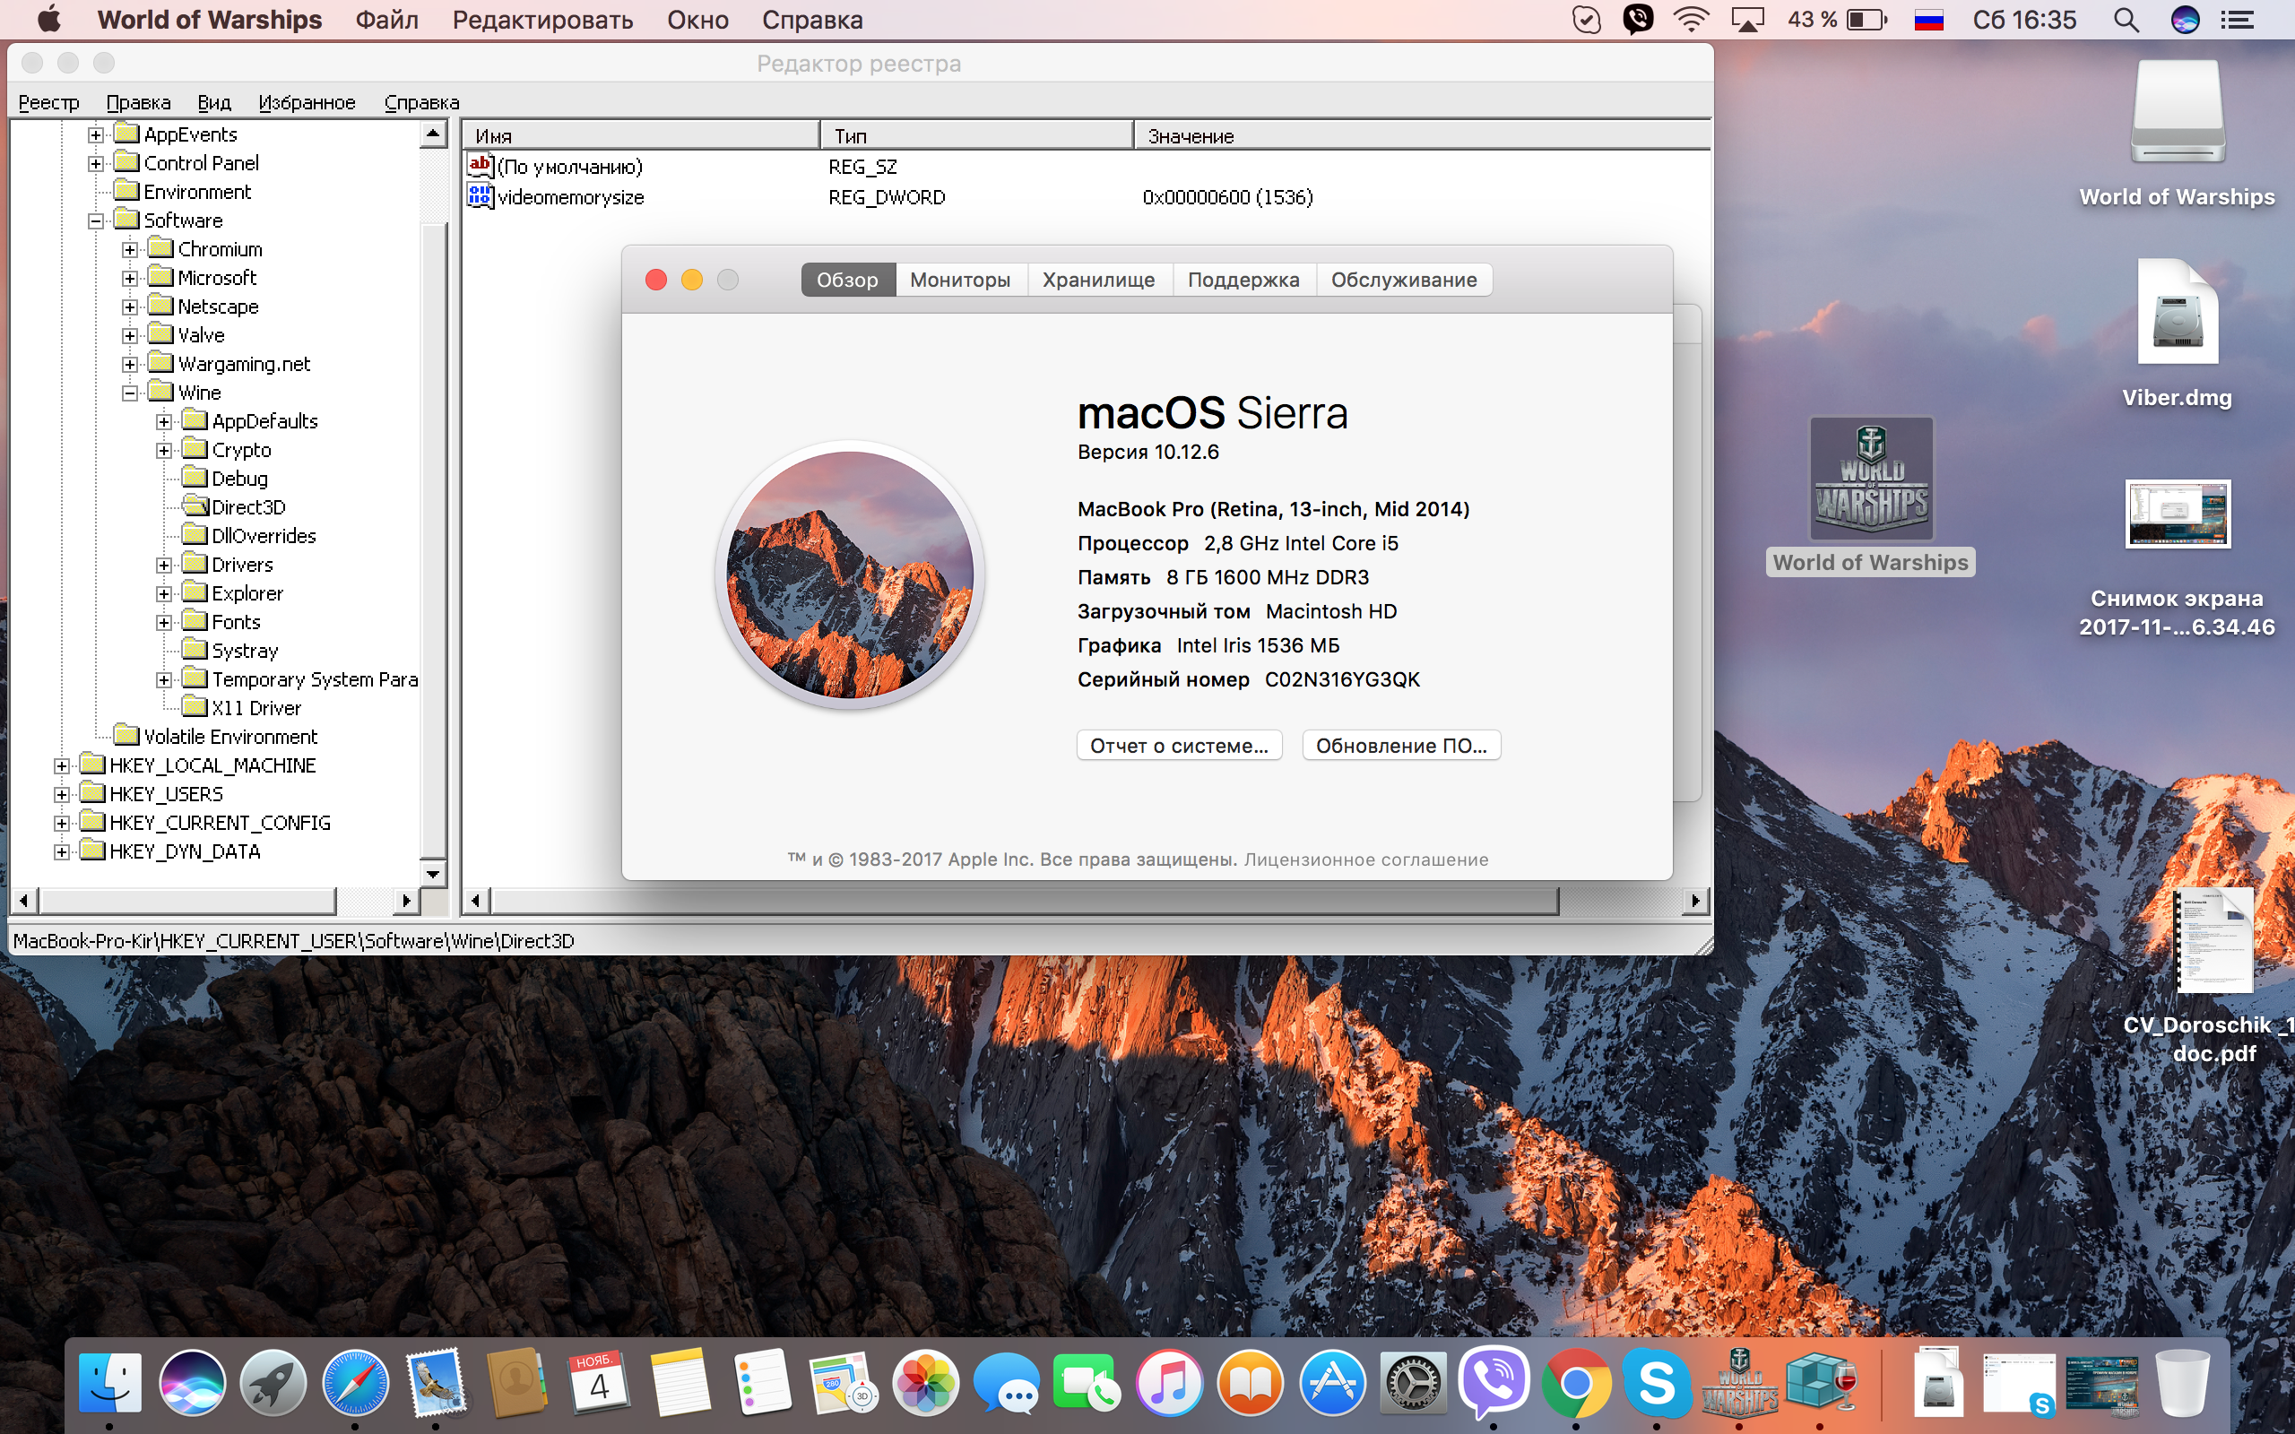Screen dimensions: 2295x1434
Task: Click the registry tree vertical scrollbar down arrow
Action: click(433, 874)
